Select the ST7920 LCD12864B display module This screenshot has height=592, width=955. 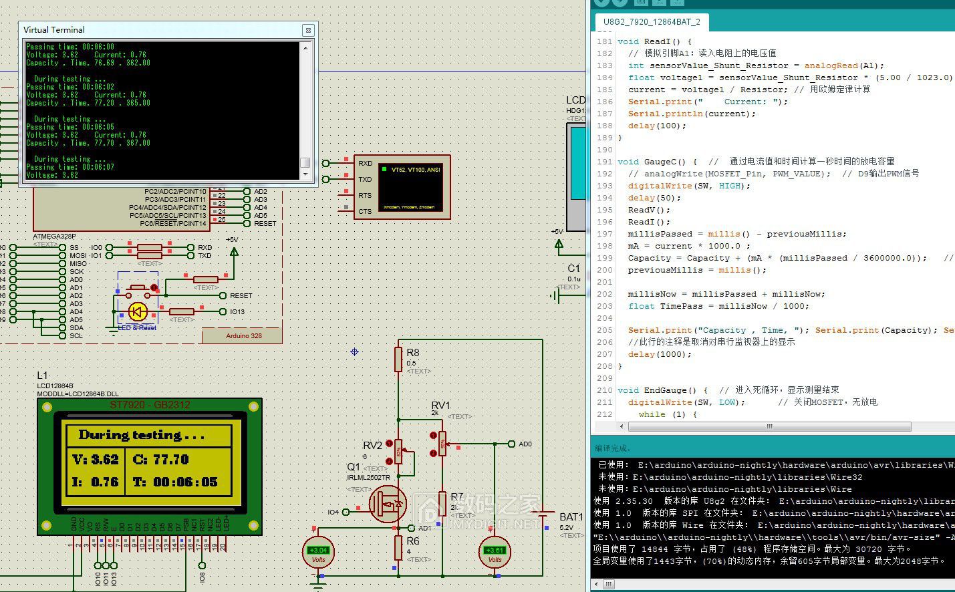[149, 466]
